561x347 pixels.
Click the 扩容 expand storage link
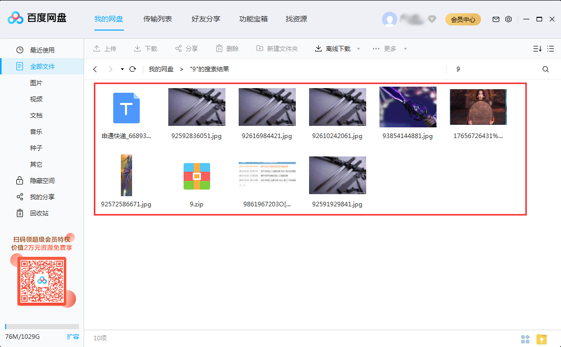73,336
